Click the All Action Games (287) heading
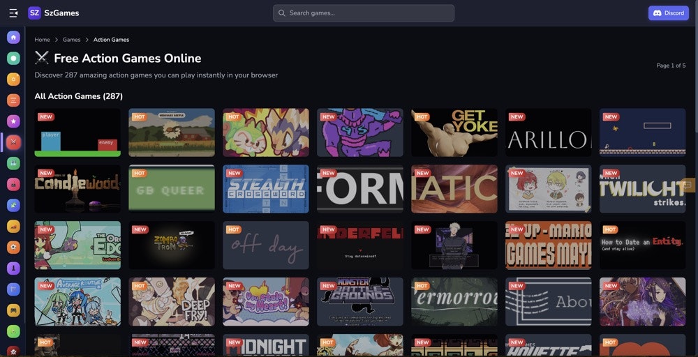Image resolution: width=698 pixels, height=357 pixels. pyautogui.click(x=79, y=96)
